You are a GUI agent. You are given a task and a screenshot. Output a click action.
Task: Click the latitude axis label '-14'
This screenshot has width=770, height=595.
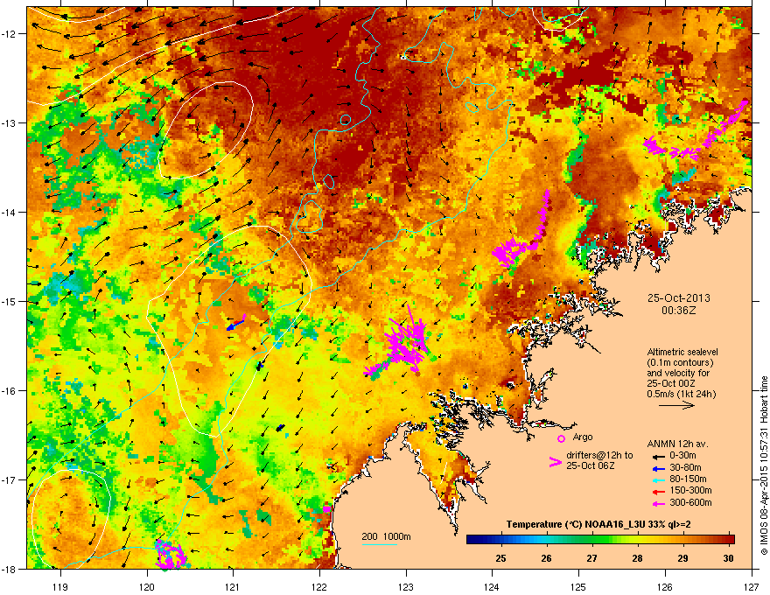point(10,212)
